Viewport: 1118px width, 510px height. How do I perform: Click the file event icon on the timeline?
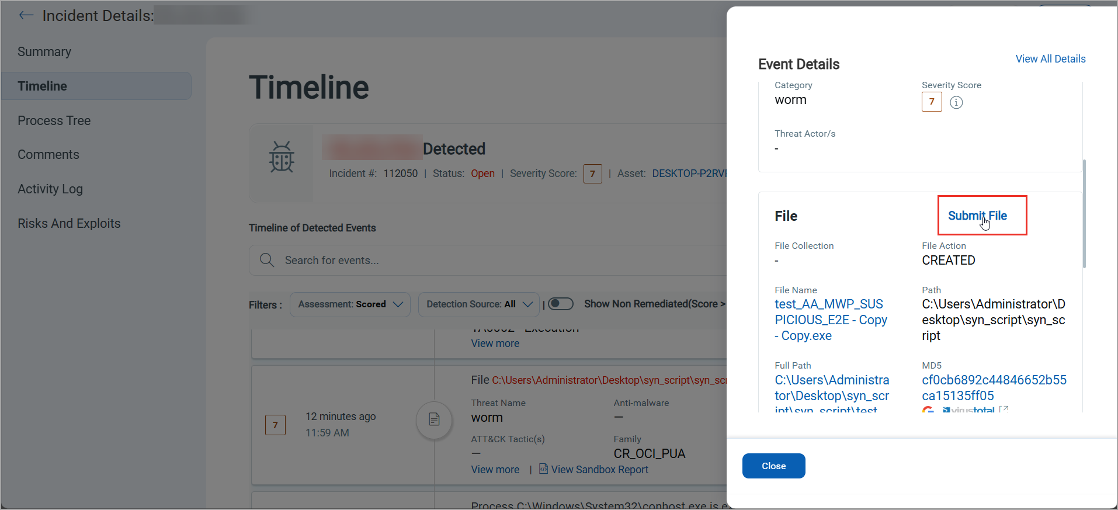(434, 419)
